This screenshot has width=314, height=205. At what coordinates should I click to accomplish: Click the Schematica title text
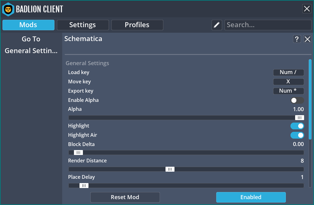(x=83, y=39)
